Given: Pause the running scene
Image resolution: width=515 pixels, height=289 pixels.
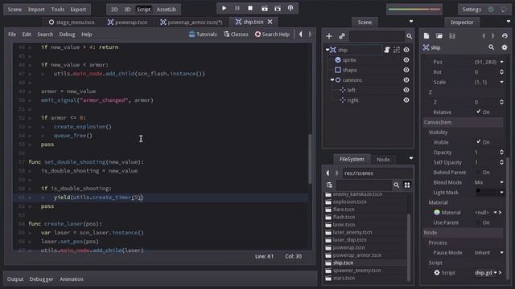Looking at the screenshot, I should point(237,8).
